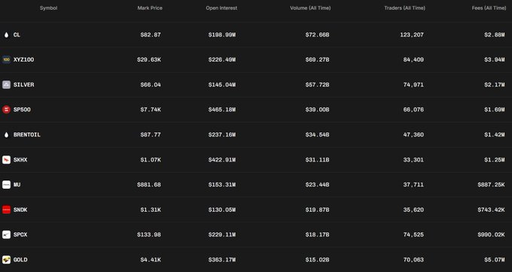Select MU mark price $881.68
The height and width of the screenshot is (272, 512).
coord(149,185)
